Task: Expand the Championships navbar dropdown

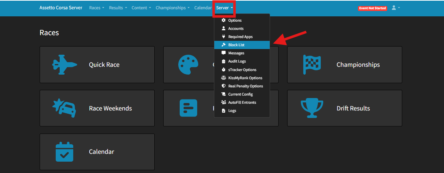Action: point(173,8)
